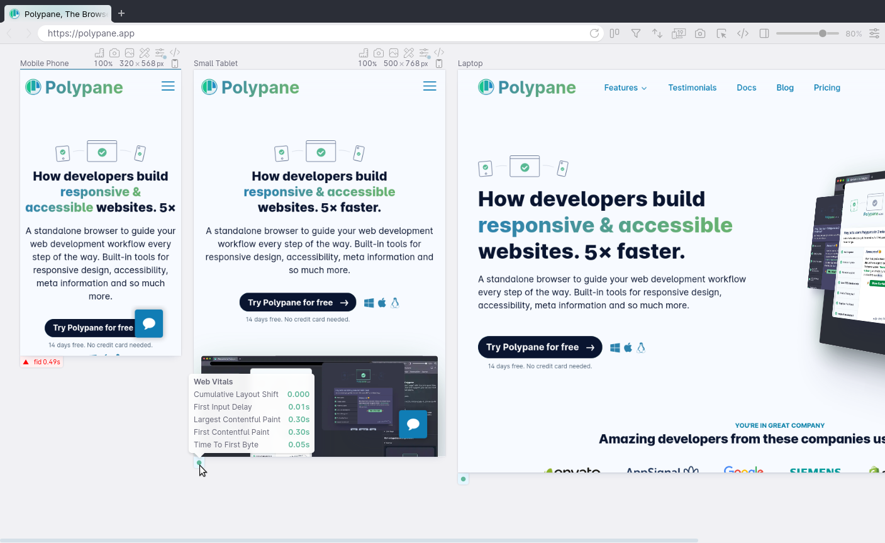Open global settings sliders icon at toolbar end

tap(874, 33)
